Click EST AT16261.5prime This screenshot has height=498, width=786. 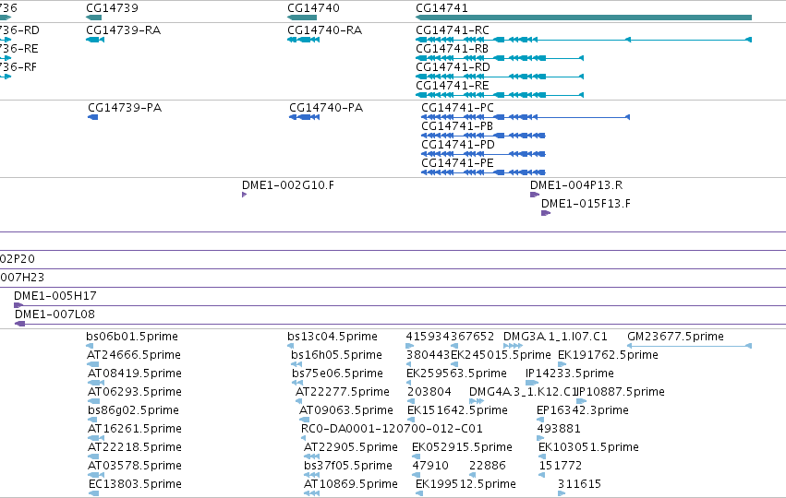click(x=134, y=429)
